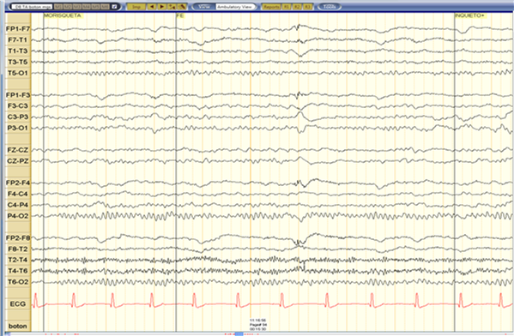The height and width of the screenshot is (336, 514).
Task: Click the blue position indicator on bottom timeline
Action: 239,334
